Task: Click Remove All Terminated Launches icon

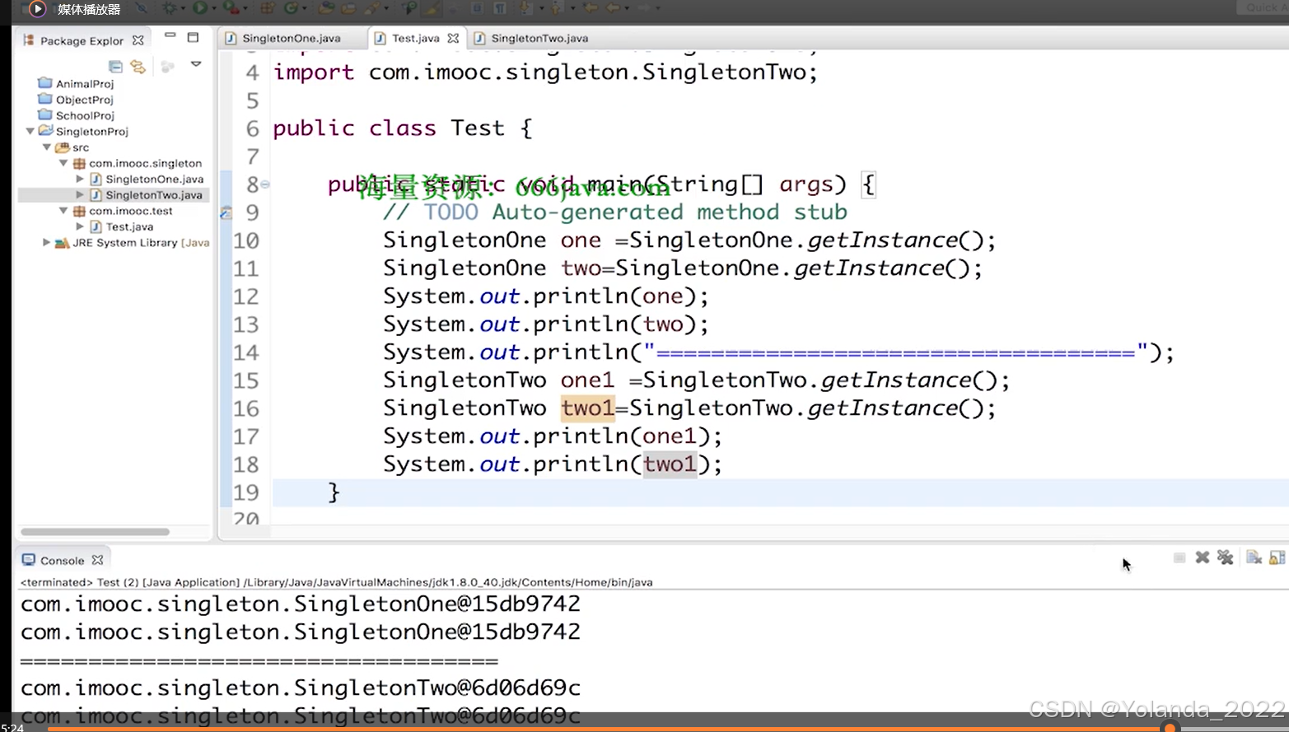Action: click(1226, 558)
